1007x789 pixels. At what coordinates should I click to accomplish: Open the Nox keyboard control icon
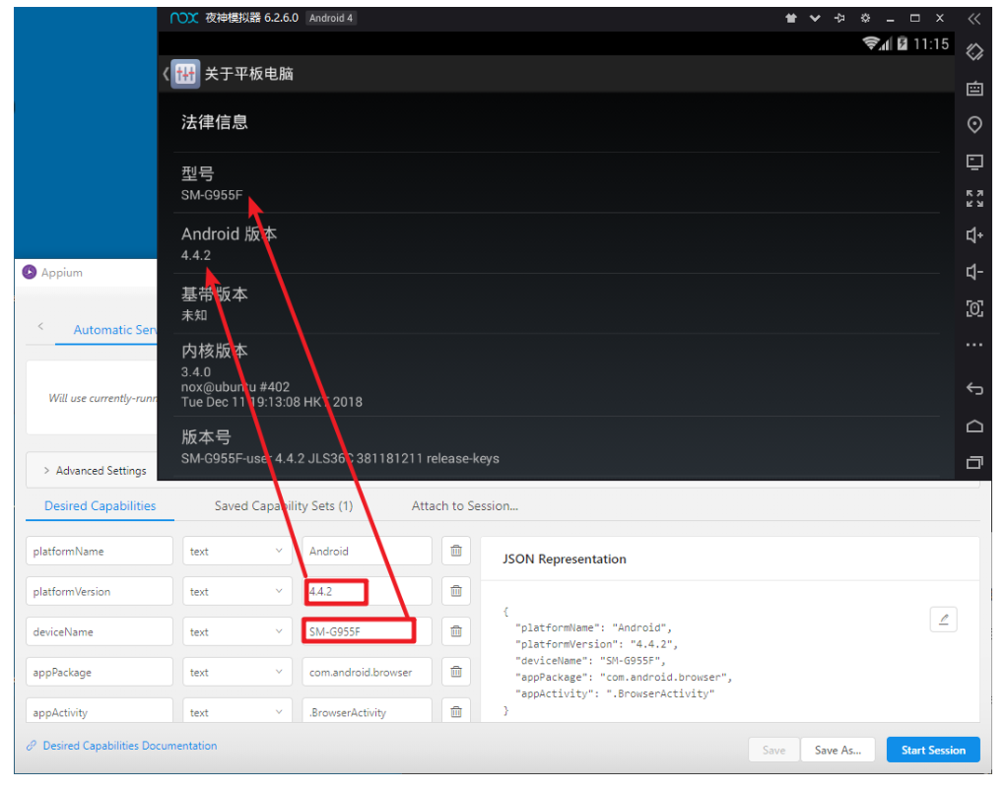coord(974,89)
